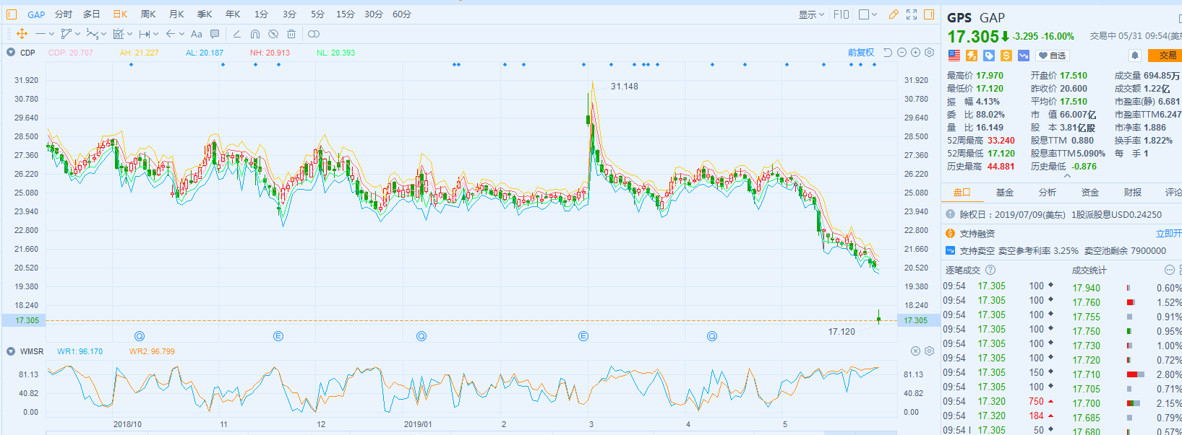The image size is (1182, 435).
Task: Toggle the left sidebar panel icon
Action: 12,14
